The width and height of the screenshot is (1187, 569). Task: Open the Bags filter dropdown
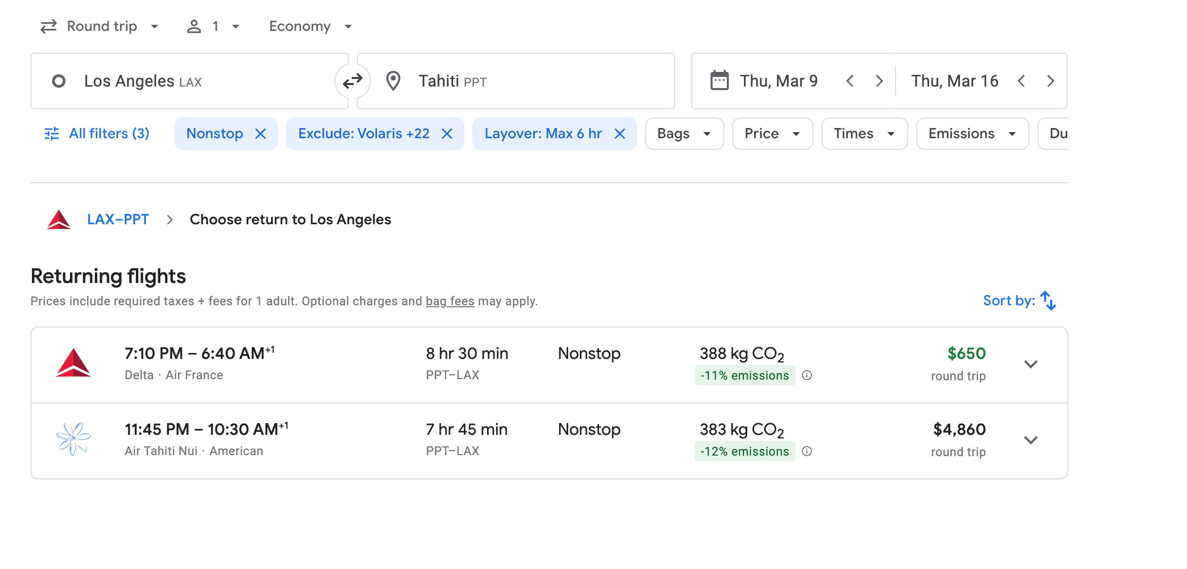click(684, 134)
